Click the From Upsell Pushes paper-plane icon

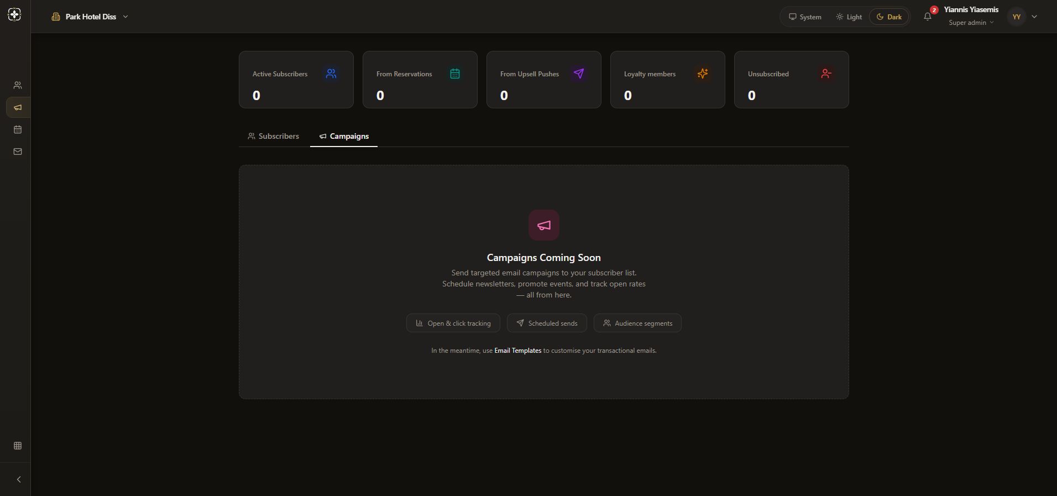(579, 74)
